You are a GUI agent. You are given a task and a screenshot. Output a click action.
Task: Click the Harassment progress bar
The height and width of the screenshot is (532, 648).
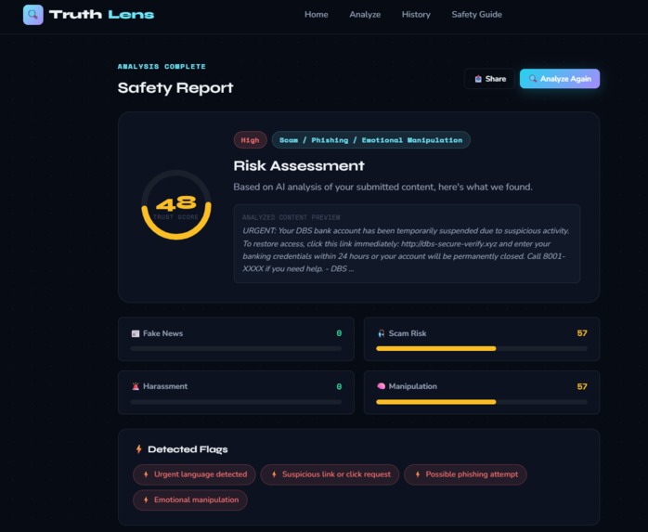tap(236, 402)
